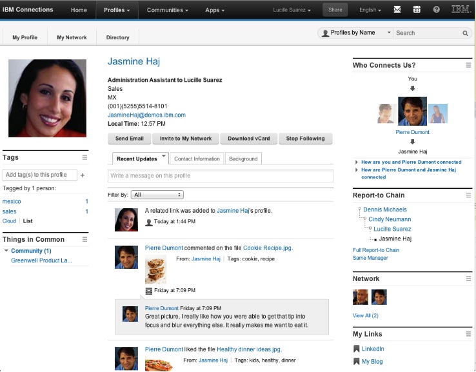This screenshot has width=476, height=372.
Task: Click the Add tag(s) to this profile field
Action: (x=40, y=175)
